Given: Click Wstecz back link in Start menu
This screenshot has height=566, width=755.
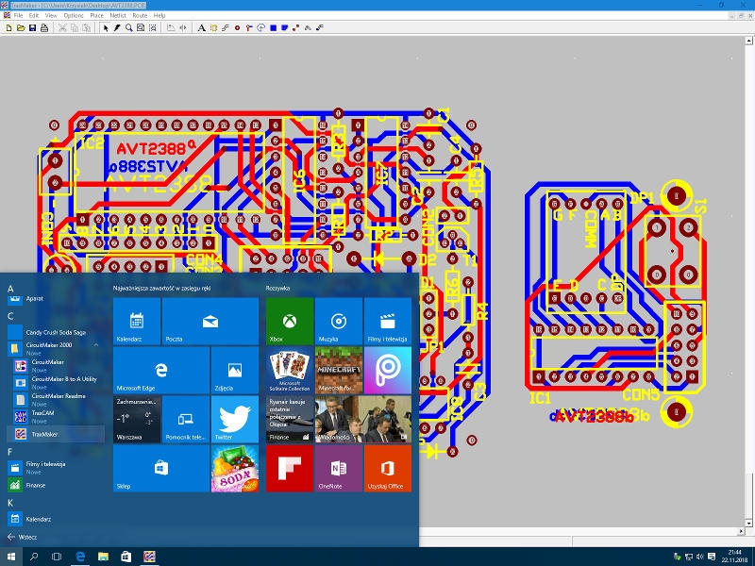Looking at the screenshot, I should coord(23,537).
